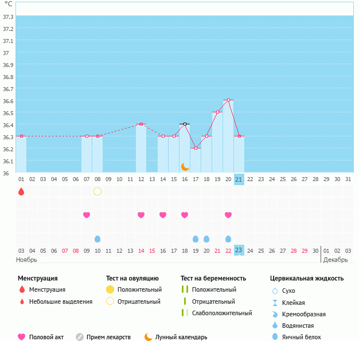Click the Яичный белок legend drop icon
The height and width of the screenshot is (341, 359).
tap(275, 337)
